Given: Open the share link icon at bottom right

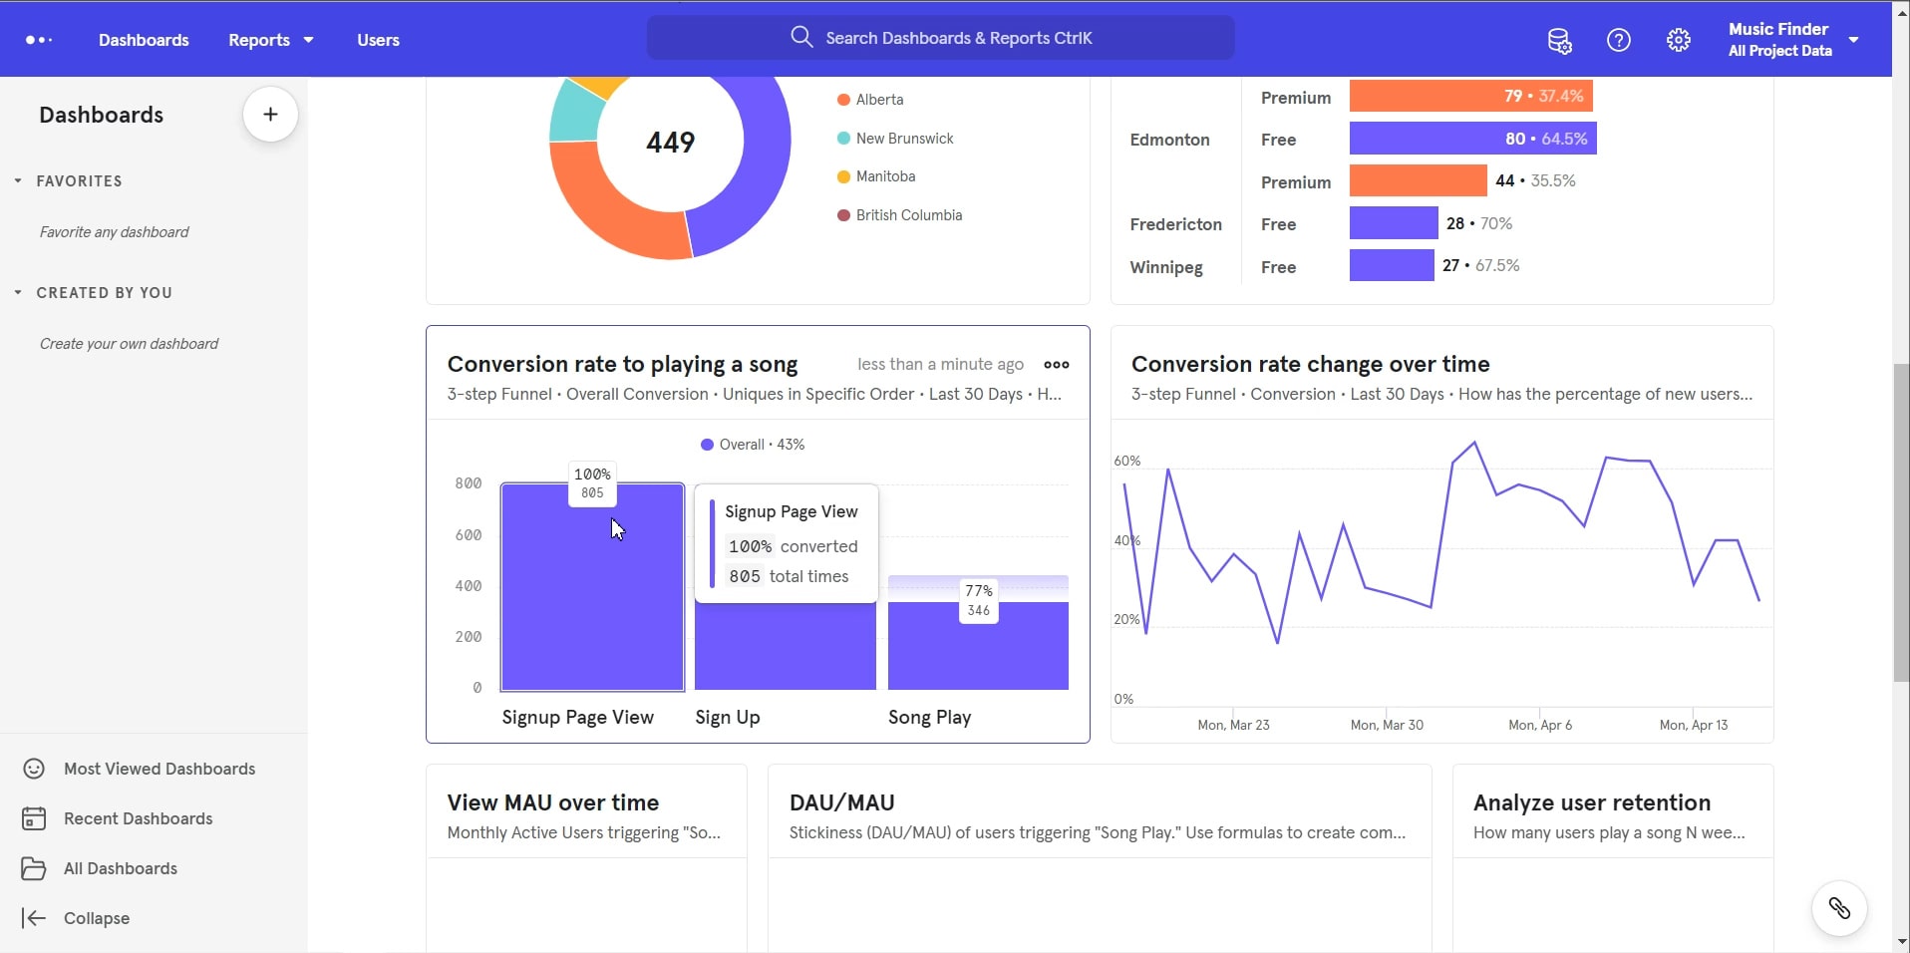Looking at the screenshot, I should click(1839, 908).
